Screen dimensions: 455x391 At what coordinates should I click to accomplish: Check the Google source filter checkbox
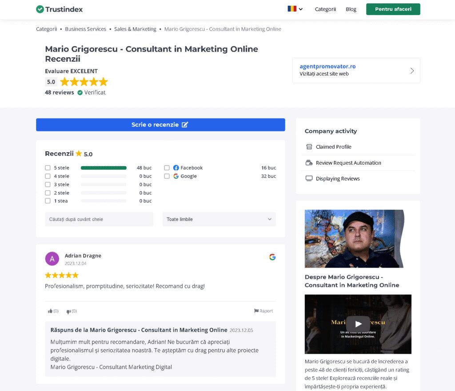click(167, 176)
